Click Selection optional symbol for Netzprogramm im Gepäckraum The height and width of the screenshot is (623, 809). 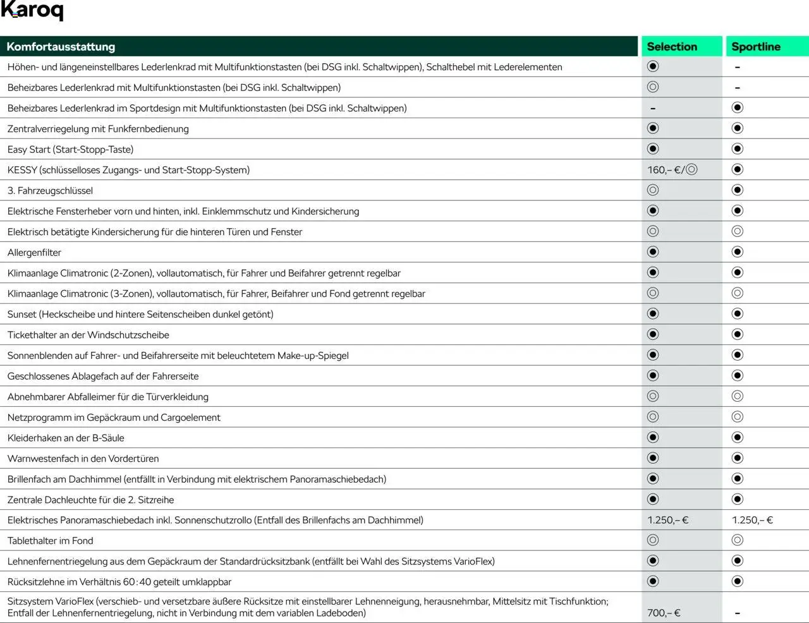coord(653,417)
